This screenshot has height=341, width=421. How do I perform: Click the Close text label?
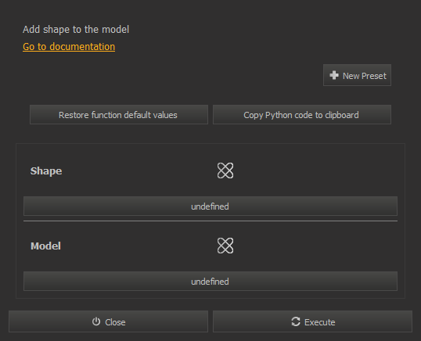pos(115,322)
